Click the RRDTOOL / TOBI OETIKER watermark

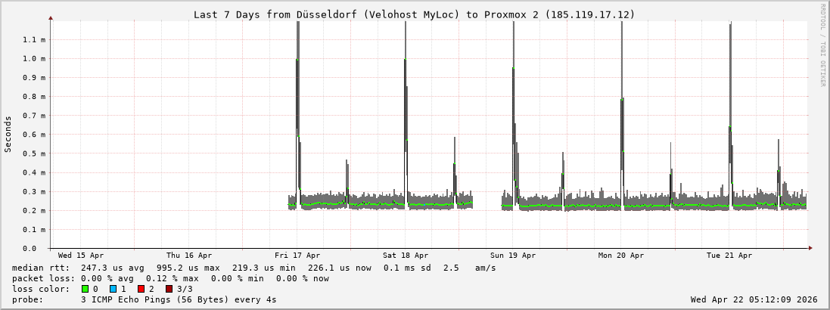tap(822, 45)
